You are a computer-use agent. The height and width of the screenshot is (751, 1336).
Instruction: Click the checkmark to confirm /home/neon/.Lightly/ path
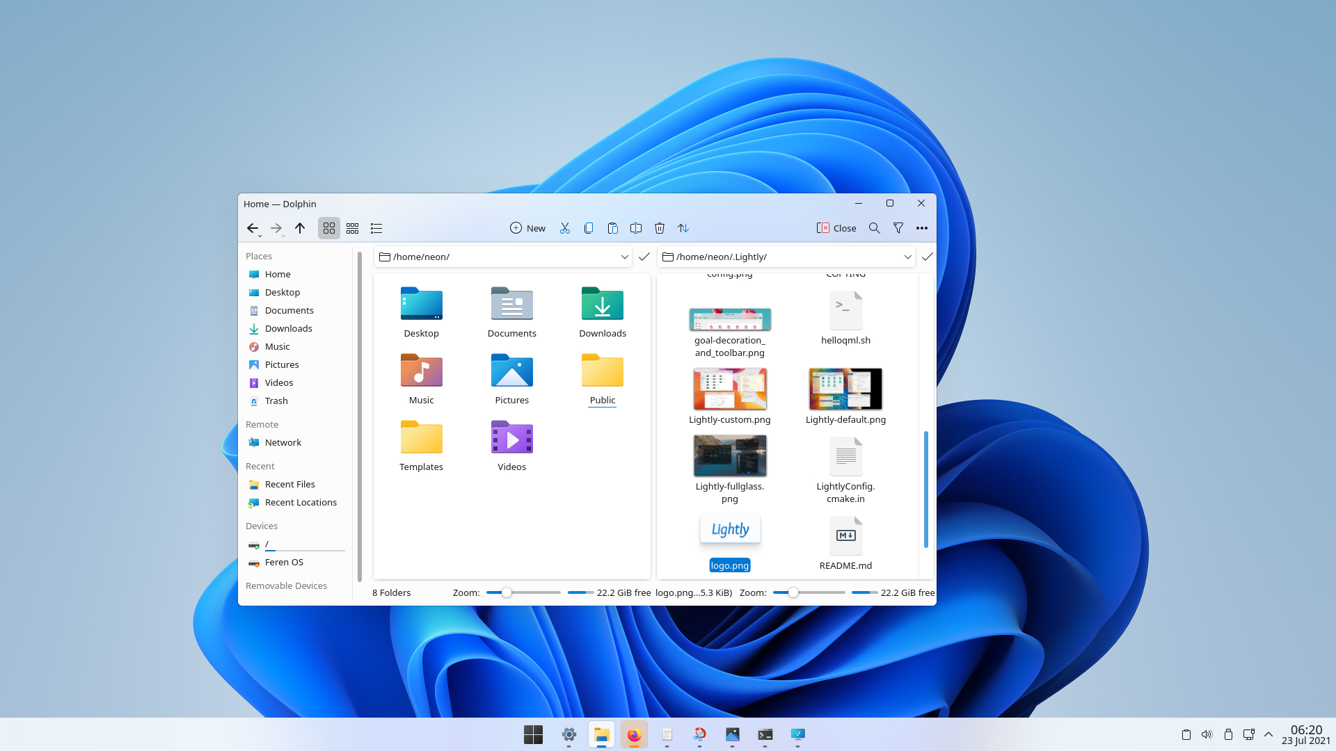[928, 257]
